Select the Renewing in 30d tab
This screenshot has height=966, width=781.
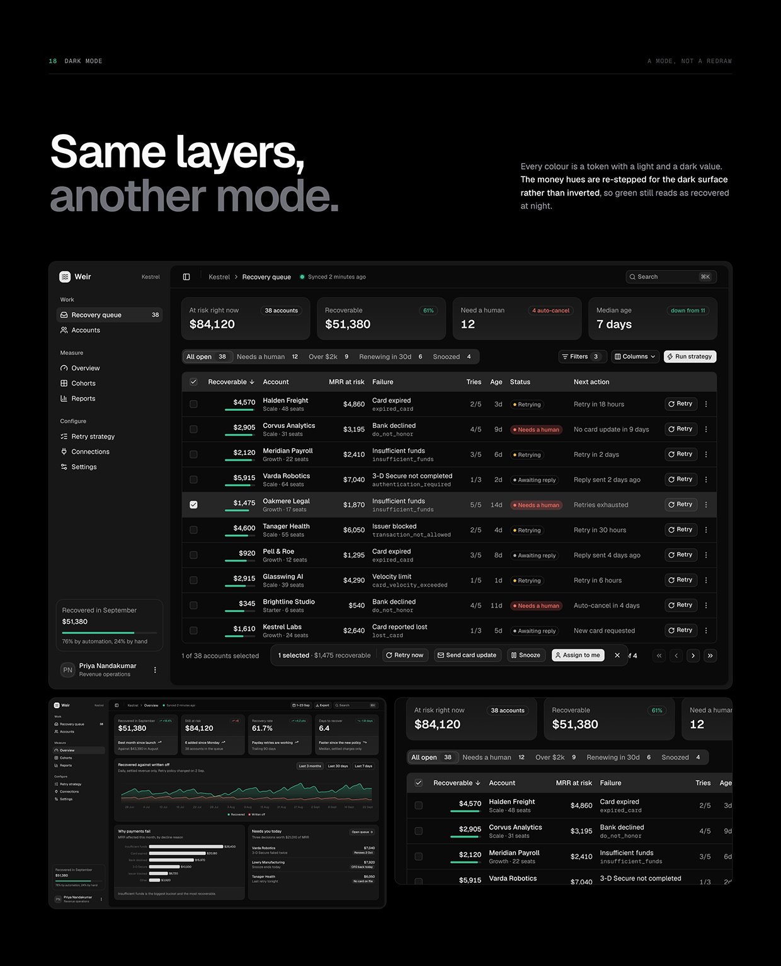click(x=390, y=357)
